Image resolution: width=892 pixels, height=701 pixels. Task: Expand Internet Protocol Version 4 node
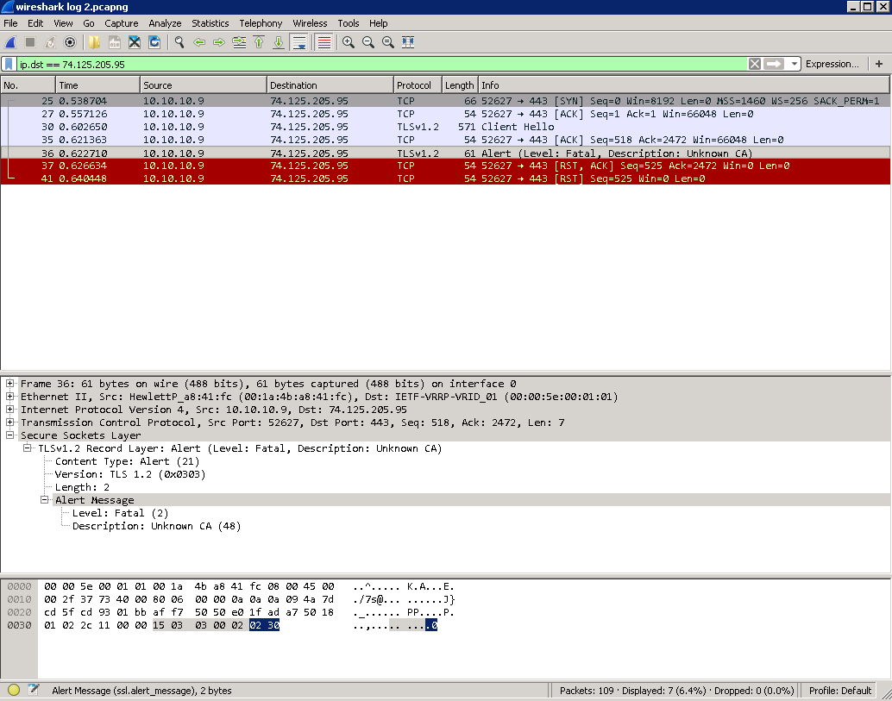[9, 410]
